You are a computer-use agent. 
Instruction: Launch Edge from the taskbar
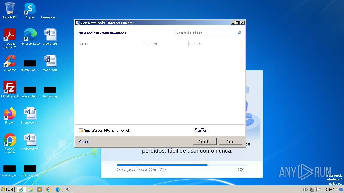[x=58, y=190]
